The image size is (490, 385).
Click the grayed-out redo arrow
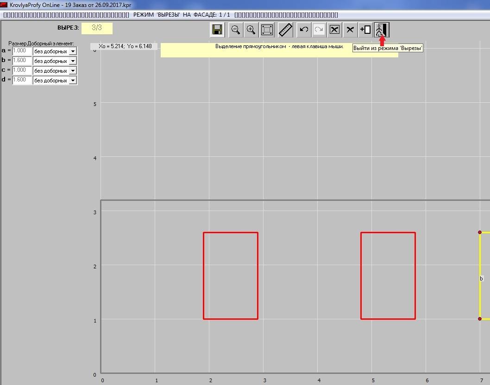pos(319,30)
